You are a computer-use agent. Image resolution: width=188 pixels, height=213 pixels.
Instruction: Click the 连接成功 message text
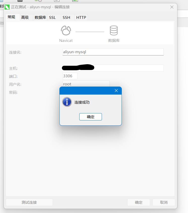pyautogui.click(x=82, y=102)
